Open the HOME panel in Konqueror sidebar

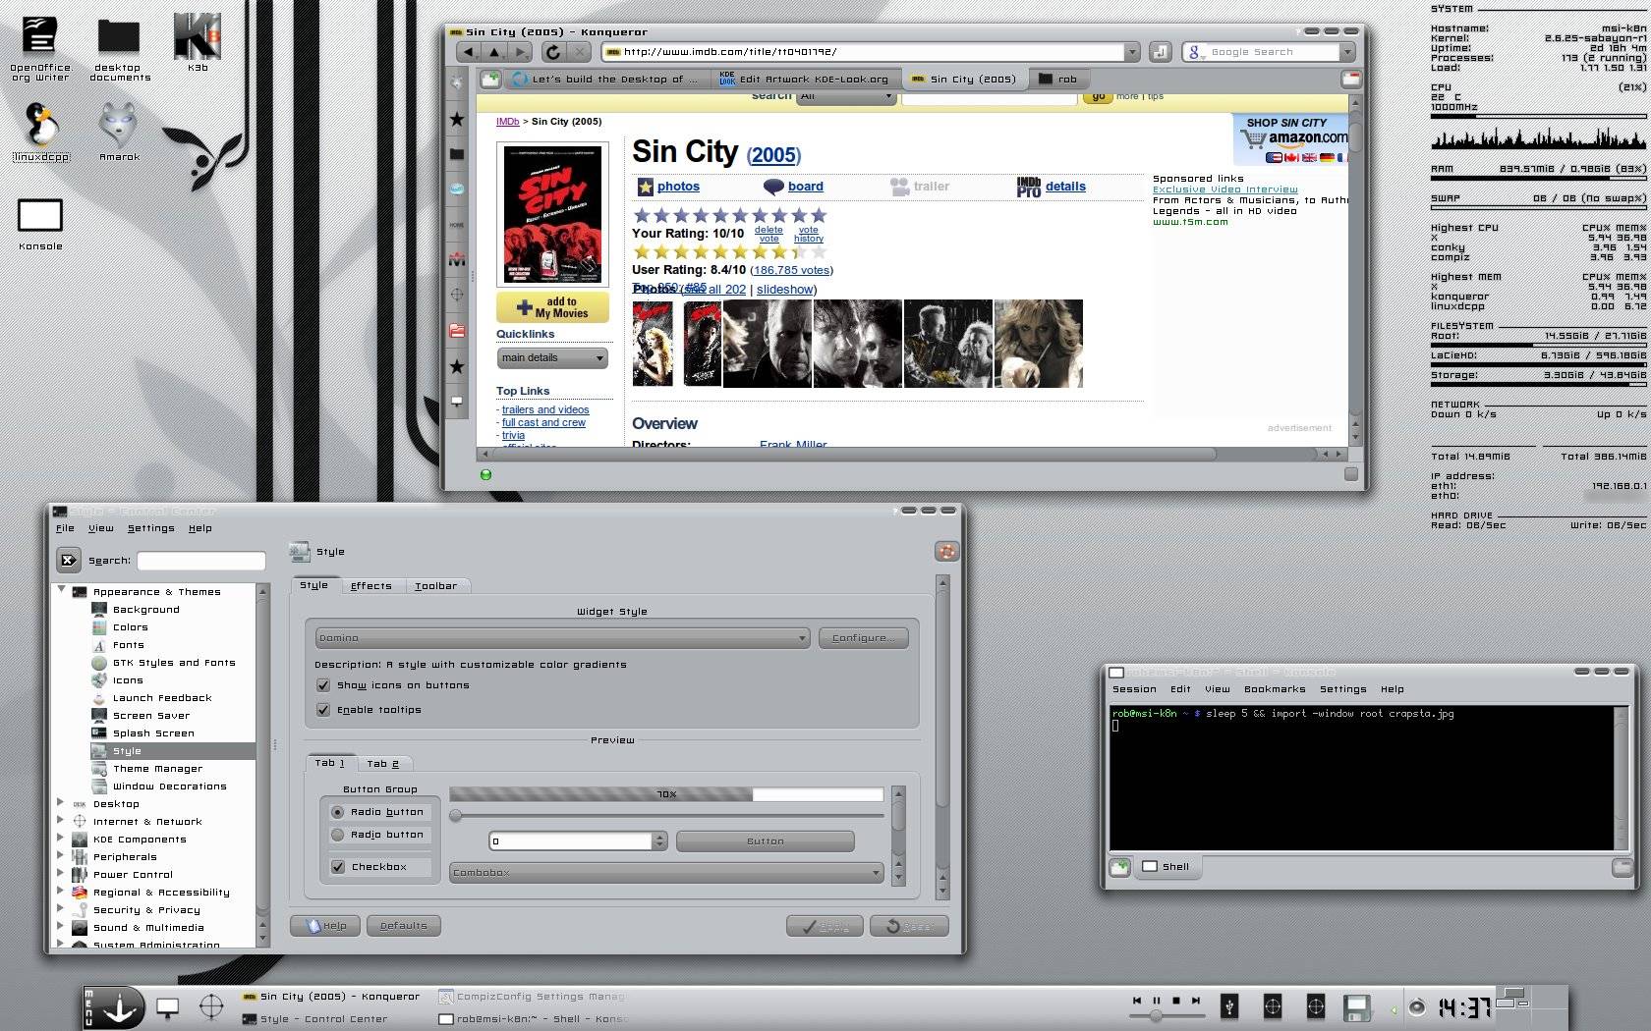457,225
